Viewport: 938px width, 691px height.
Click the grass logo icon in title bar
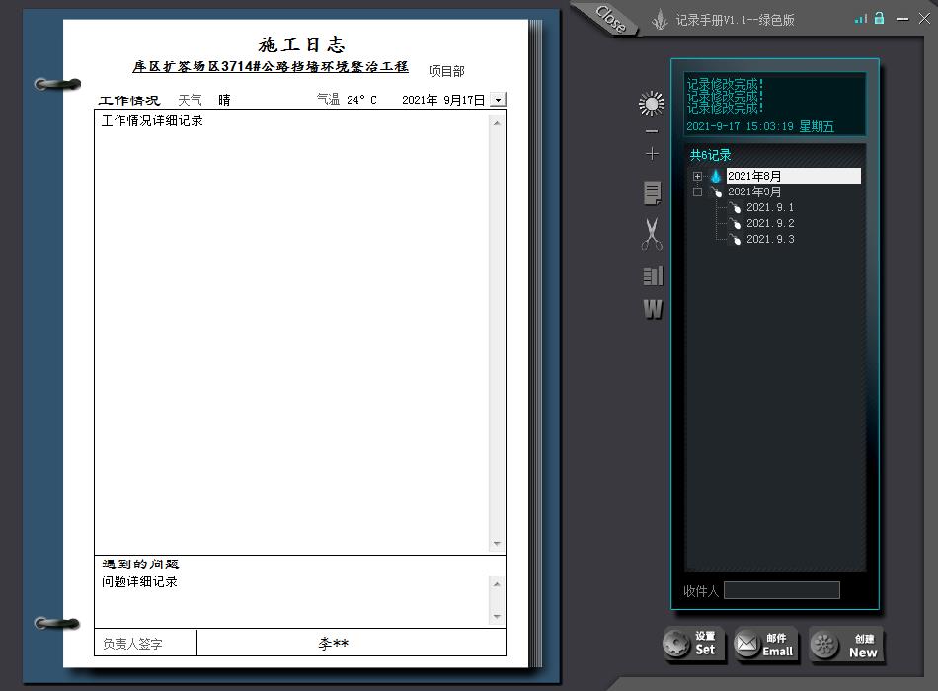click(x=660, y=20)
